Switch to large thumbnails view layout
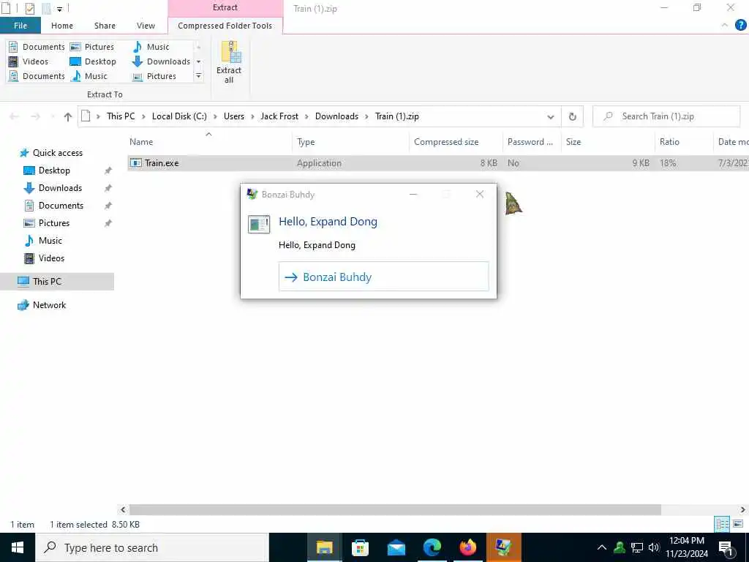Viewport: 749px width, 562px height. tap(738, 524)
